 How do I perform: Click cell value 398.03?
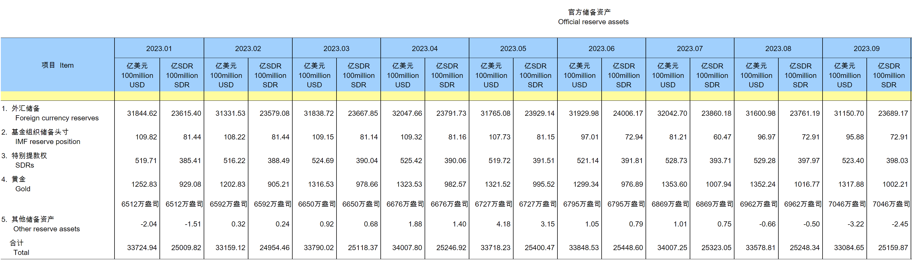tap(897, 161)
